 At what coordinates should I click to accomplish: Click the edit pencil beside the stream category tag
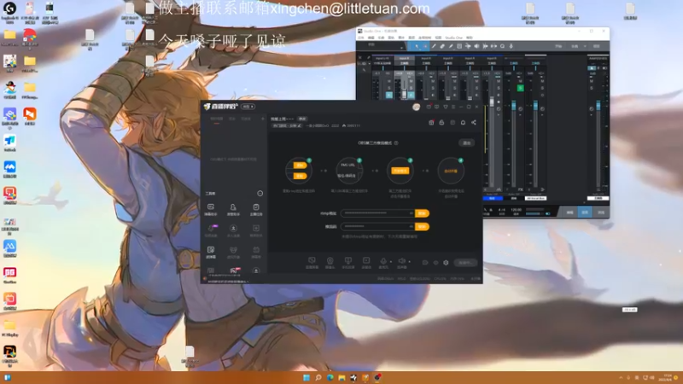(300, 125)
